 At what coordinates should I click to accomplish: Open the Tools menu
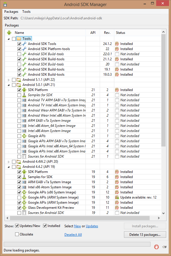click(x=27, y=12)
